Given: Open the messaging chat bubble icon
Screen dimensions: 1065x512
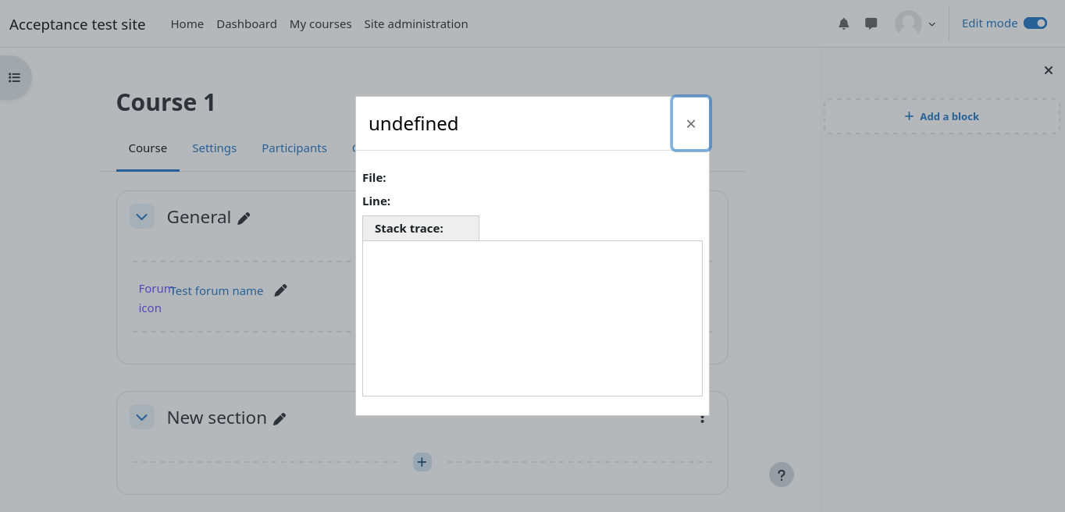Looking at the screenshot, I should [x=871, y=24].
